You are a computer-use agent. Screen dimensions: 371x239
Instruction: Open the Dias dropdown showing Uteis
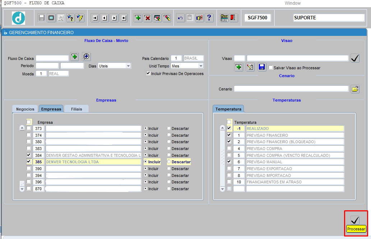[128, 66]
